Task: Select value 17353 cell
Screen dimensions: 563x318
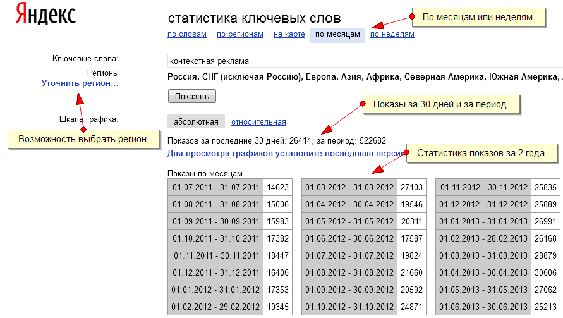Action: (x=278, y=290)
